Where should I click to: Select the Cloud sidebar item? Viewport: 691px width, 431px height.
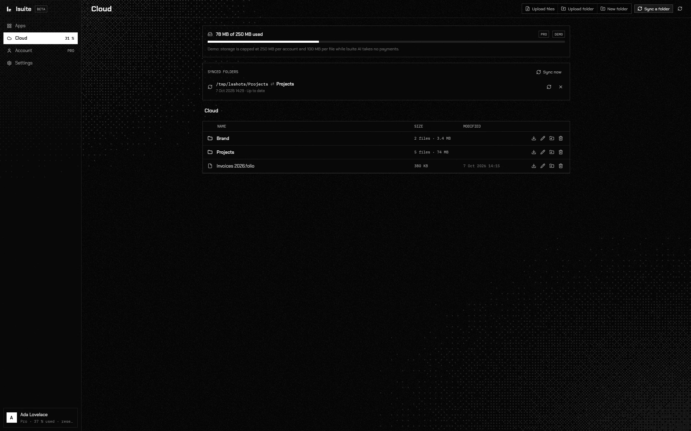[40, 38]
